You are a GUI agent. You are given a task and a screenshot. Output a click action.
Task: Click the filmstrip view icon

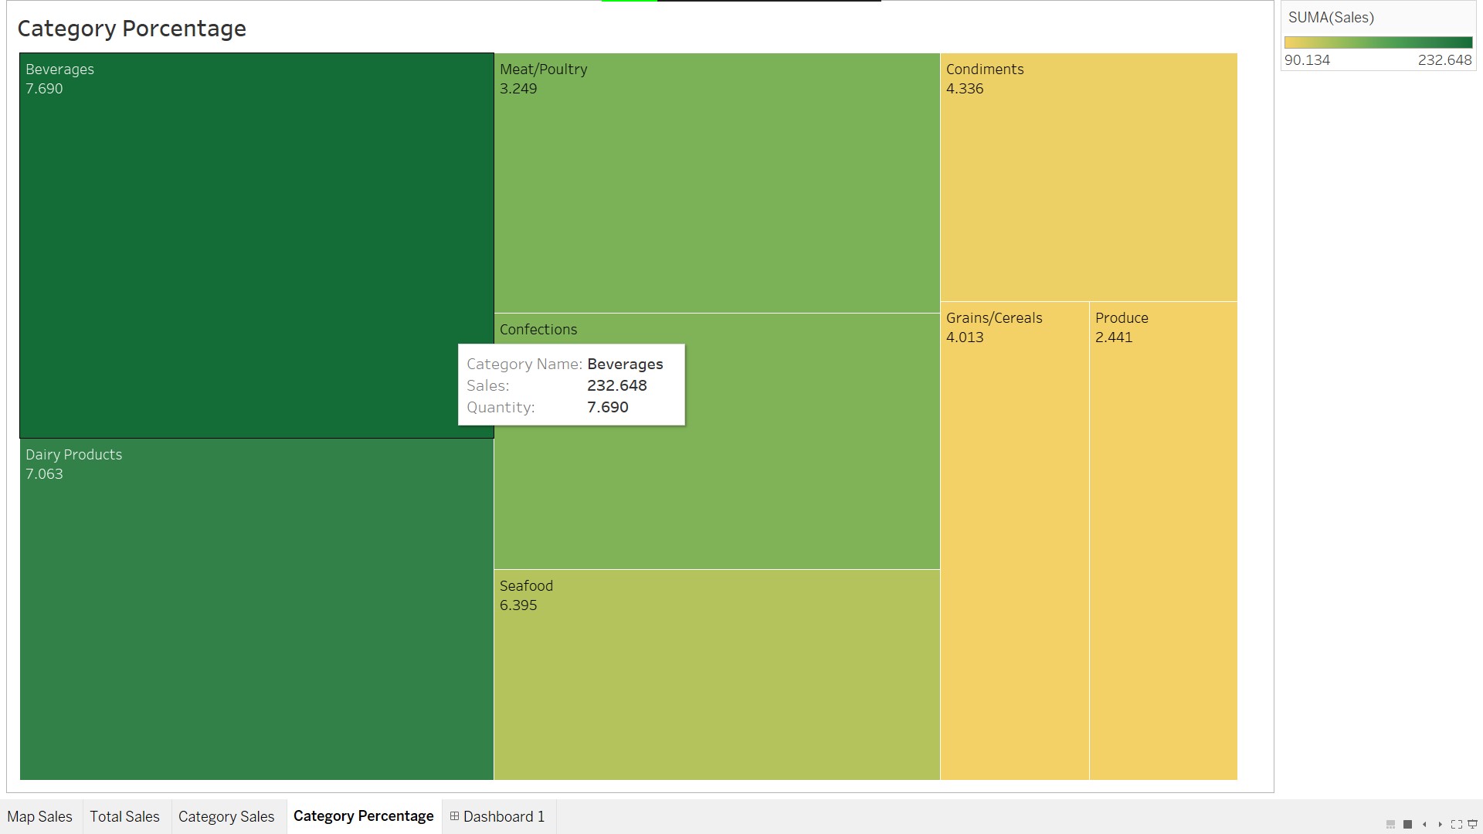[1390, 825]
